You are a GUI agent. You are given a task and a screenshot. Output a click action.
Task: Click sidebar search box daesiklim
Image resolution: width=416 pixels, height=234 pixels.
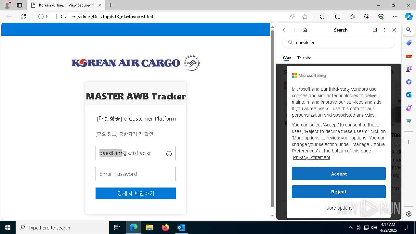click(339, 42)
